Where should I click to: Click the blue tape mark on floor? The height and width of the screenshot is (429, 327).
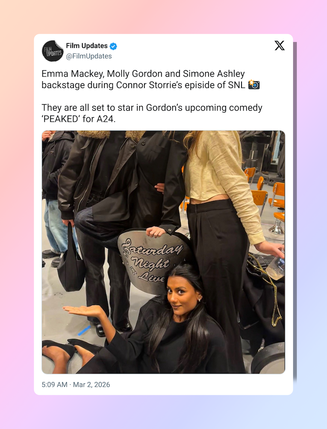click(84, 330)
